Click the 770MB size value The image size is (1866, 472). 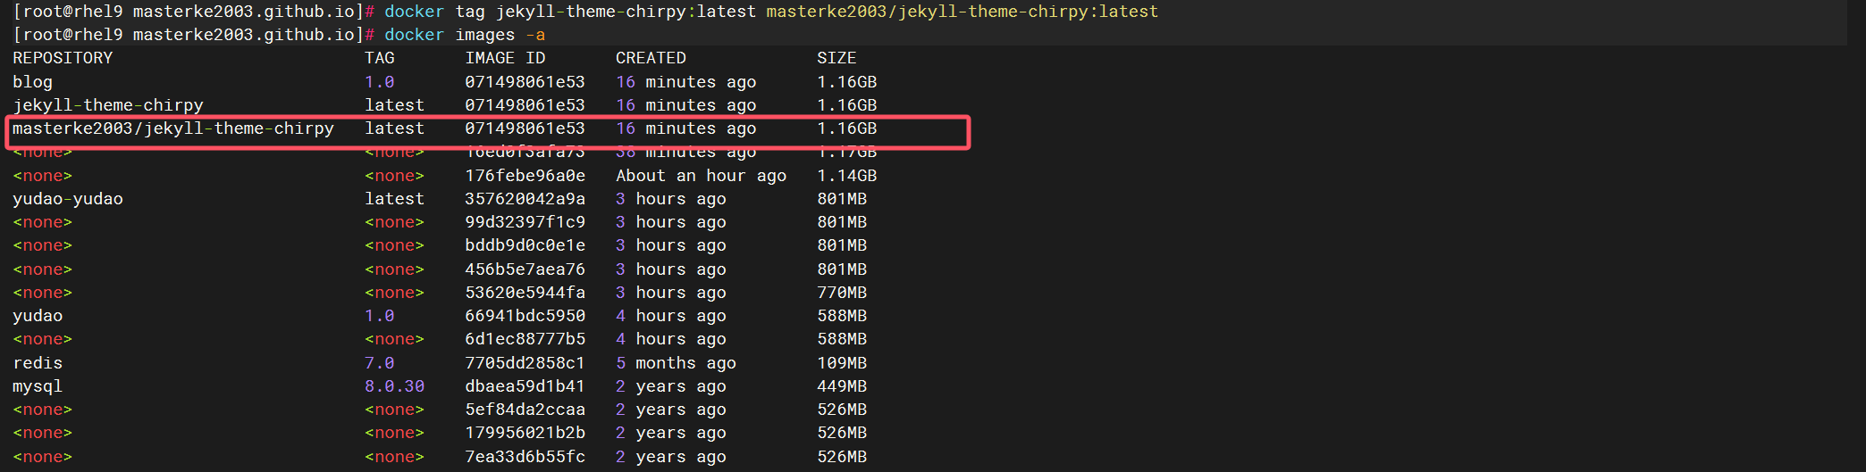(842, 293)
